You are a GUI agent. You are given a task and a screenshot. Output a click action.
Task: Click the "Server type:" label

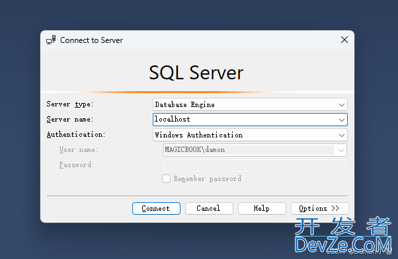point(70,104)
